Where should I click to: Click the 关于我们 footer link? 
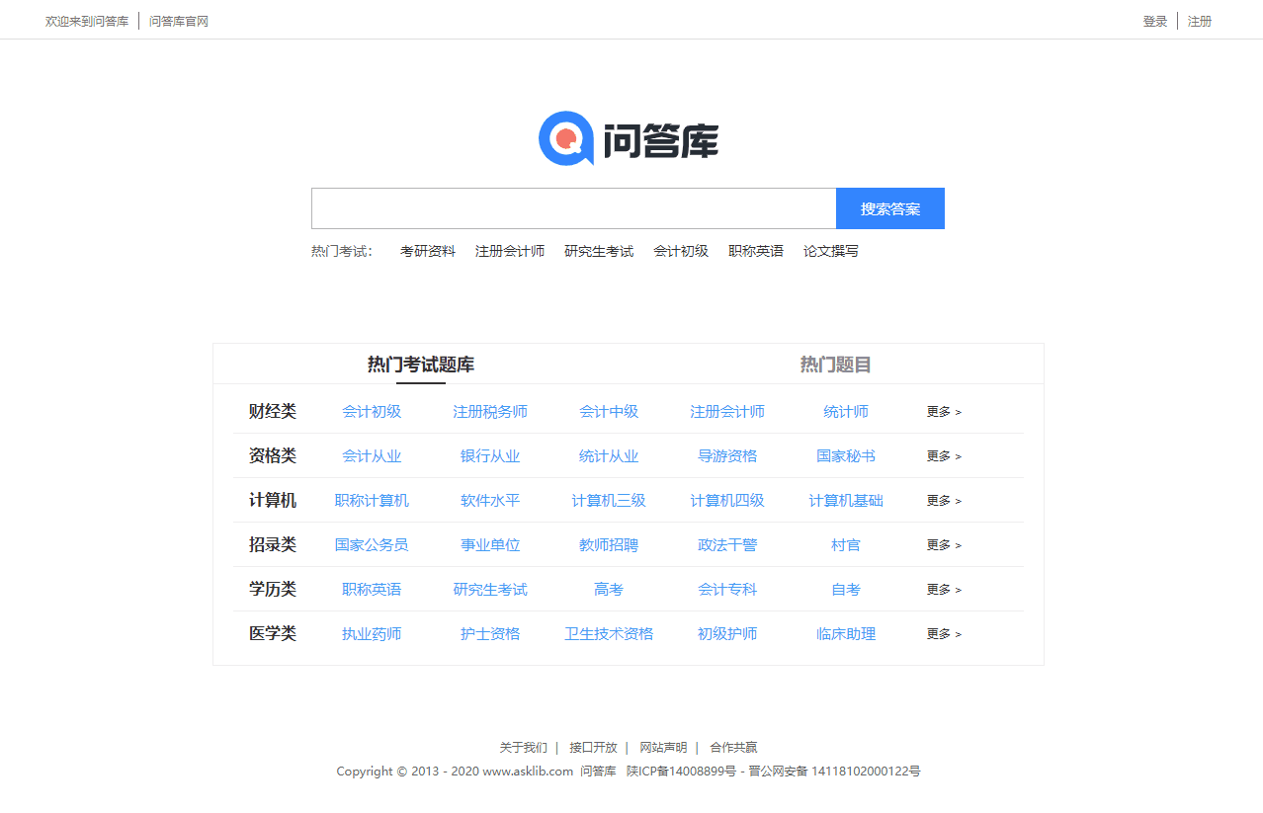point(524,747)
